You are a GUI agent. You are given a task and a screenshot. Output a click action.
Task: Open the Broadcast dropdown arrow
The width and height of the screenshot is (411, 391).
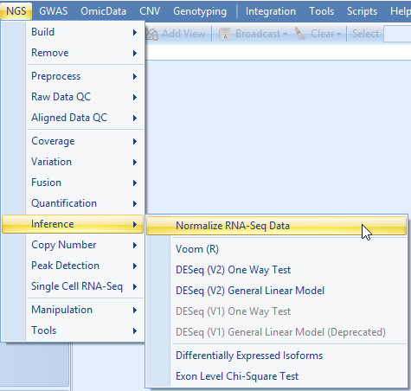pyautogui.click(x=285, y=35)
